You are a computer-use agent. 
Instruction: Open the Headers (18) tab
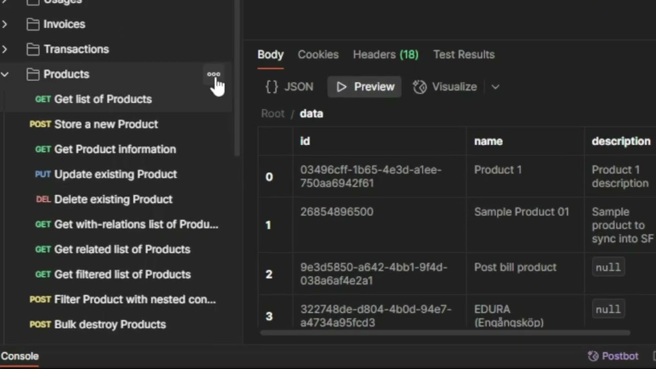pyautogui.click(x=385, y=55)
